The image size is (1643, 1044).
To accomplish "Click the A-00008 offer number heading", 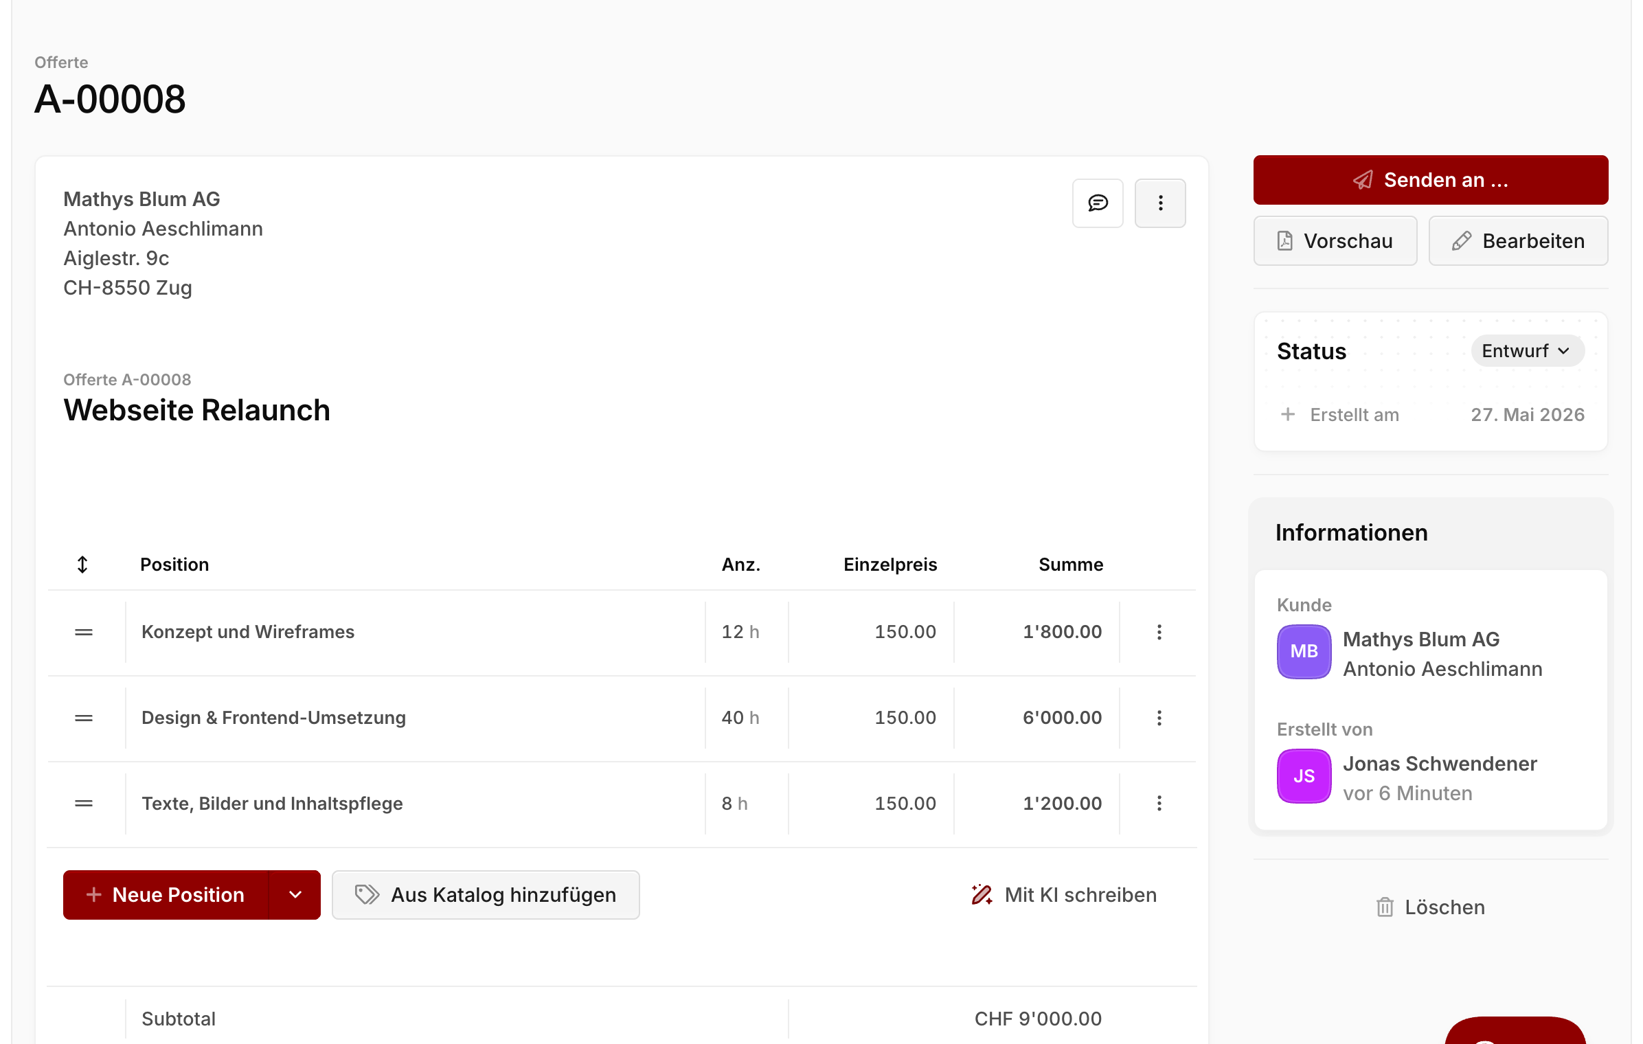I will pos(110,99).
